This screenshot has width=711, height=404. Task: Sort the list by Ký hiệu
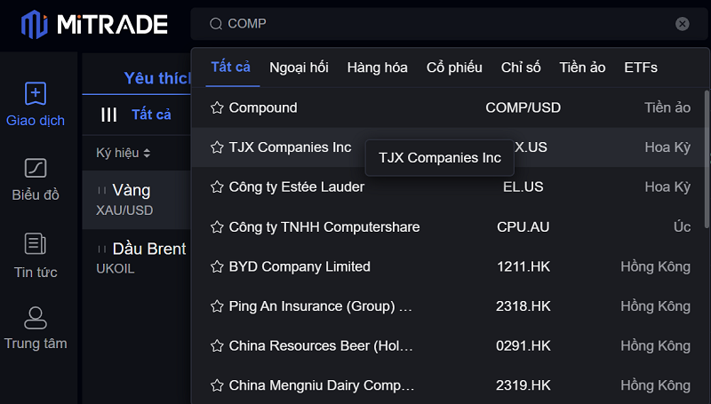[x=124, y=154]
